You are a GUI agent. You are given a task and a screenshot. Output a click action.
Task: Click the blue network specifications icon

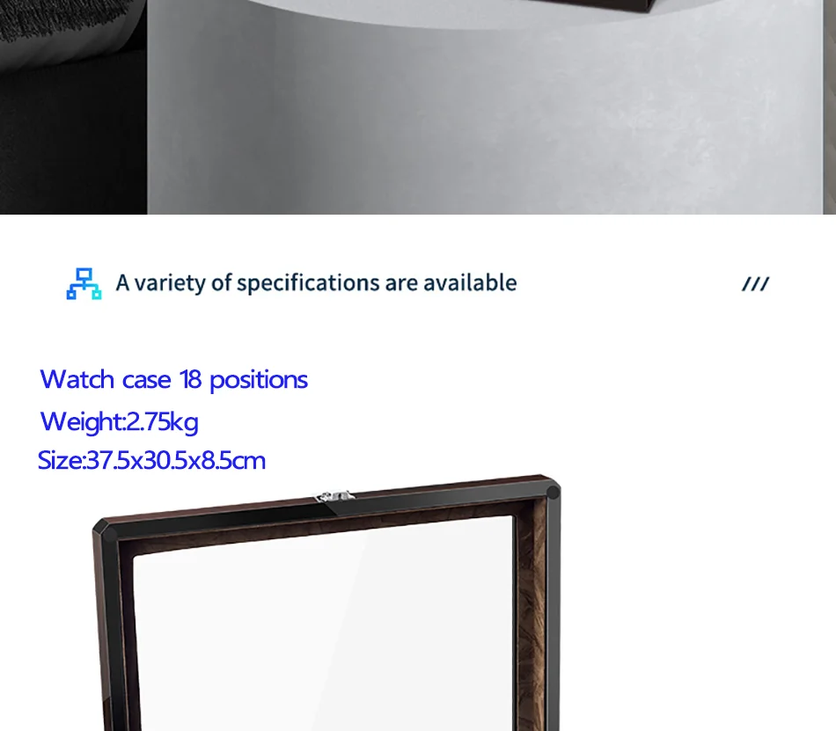click(84, 283)
